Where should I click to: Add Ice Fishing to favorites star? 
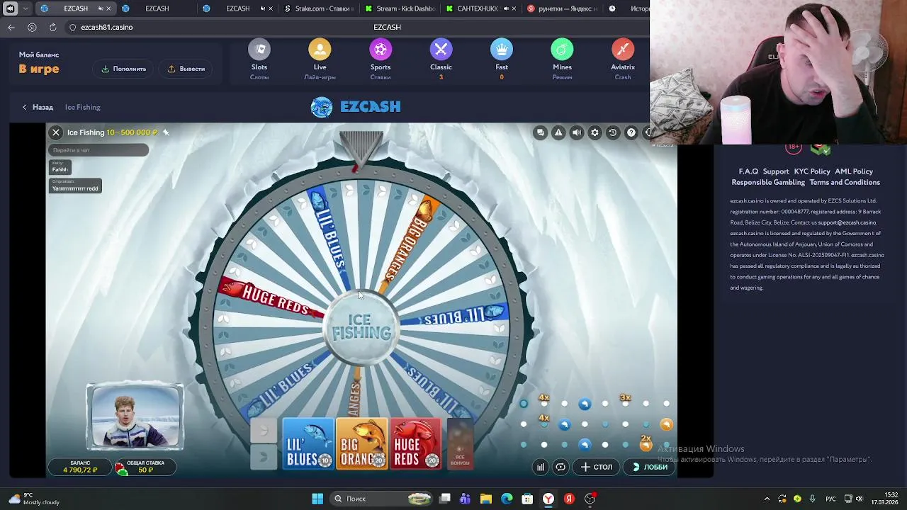(166, 132)
